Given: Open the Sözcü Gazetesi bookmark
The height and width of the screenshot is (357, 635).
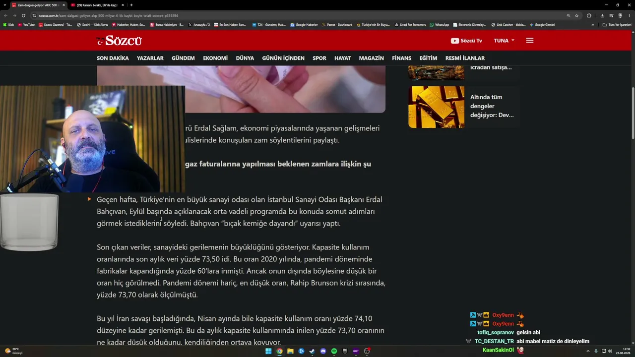Looking at the screenshot, I should point(56,25).
